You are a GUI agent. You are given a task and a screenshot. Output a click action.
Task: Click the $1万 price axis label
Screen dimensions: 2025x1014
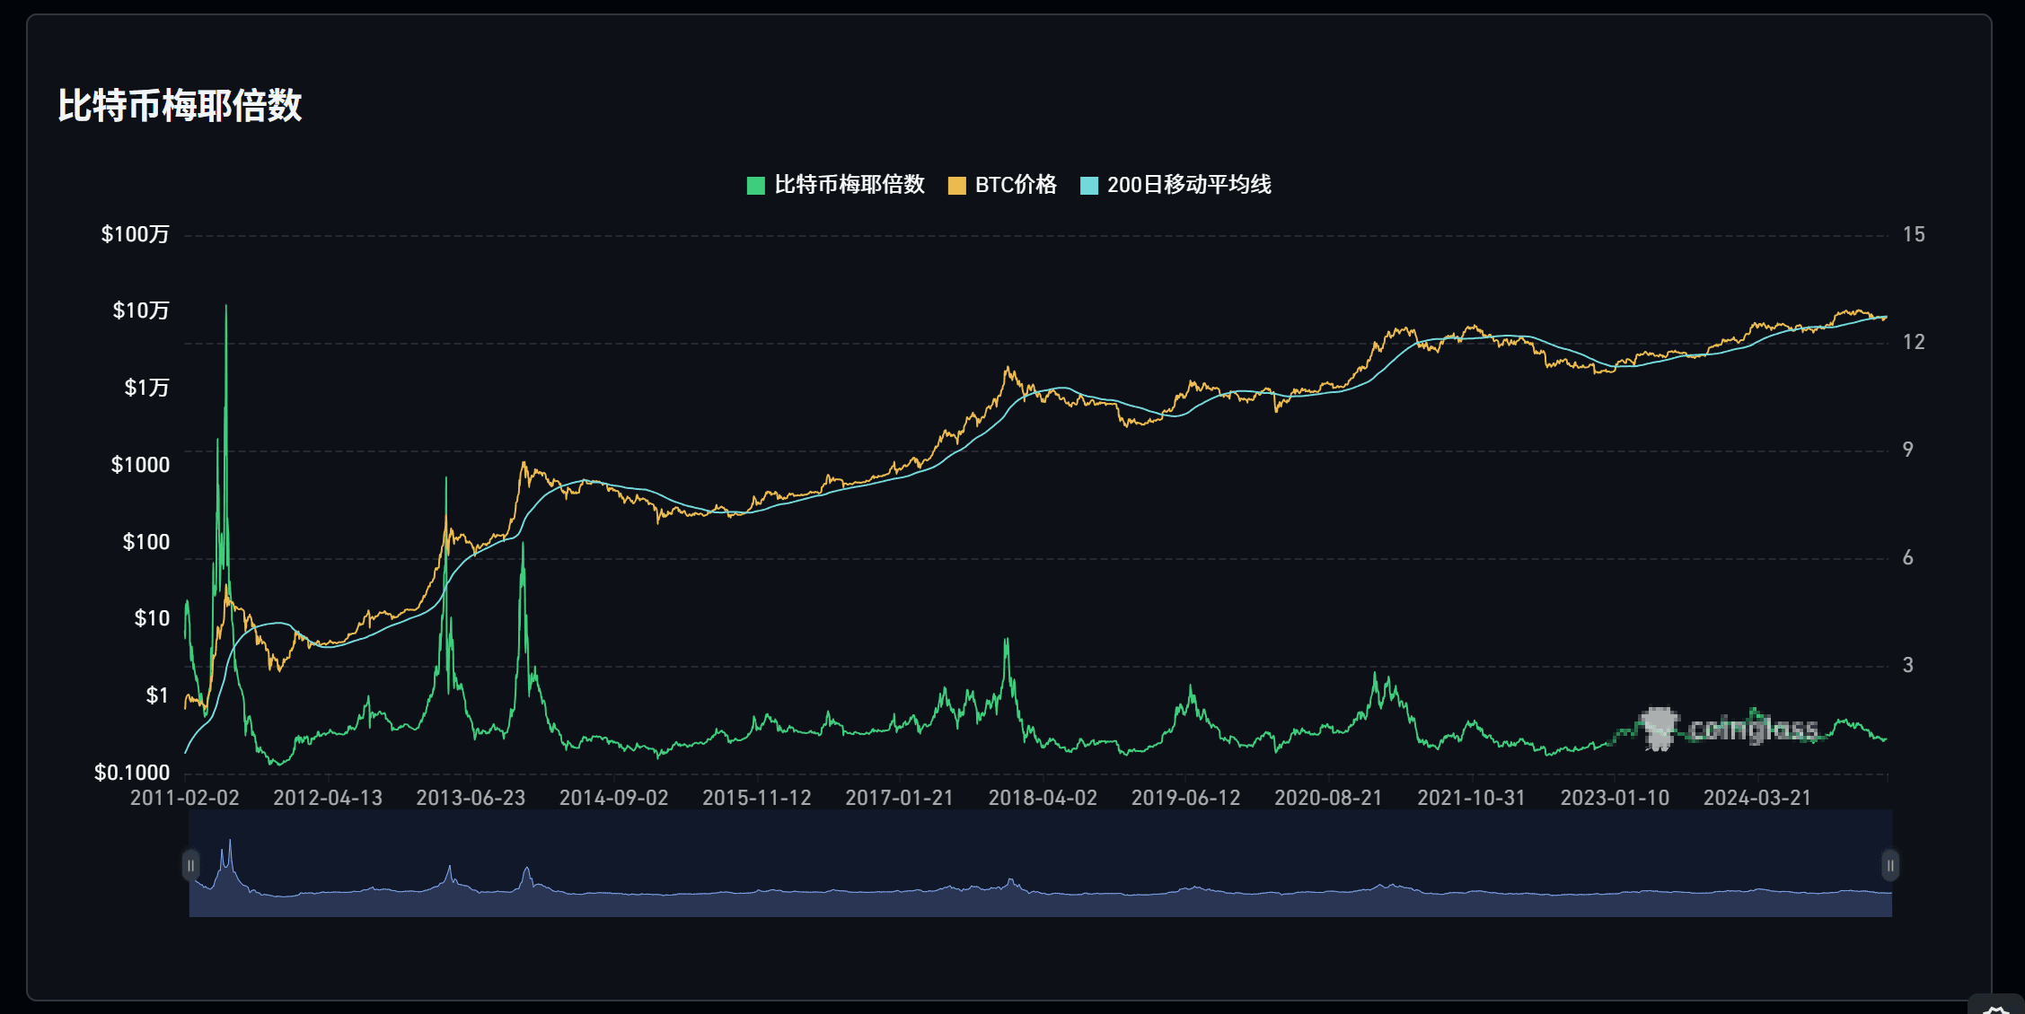146,388
